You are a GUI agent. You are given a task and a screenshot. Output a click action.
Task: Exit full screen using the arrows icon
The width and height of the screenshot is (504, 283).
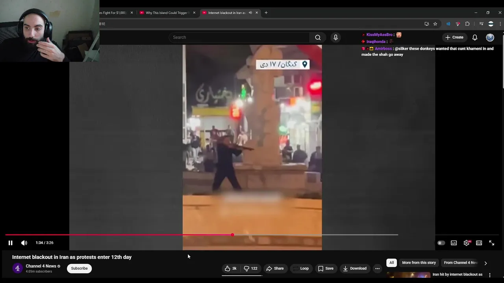click(491, 243)
